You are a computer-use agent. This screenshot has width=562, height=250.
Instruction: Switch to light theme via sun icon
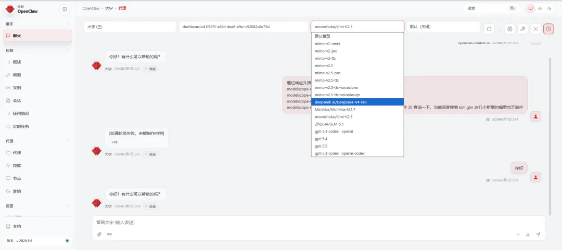(540, 8)
